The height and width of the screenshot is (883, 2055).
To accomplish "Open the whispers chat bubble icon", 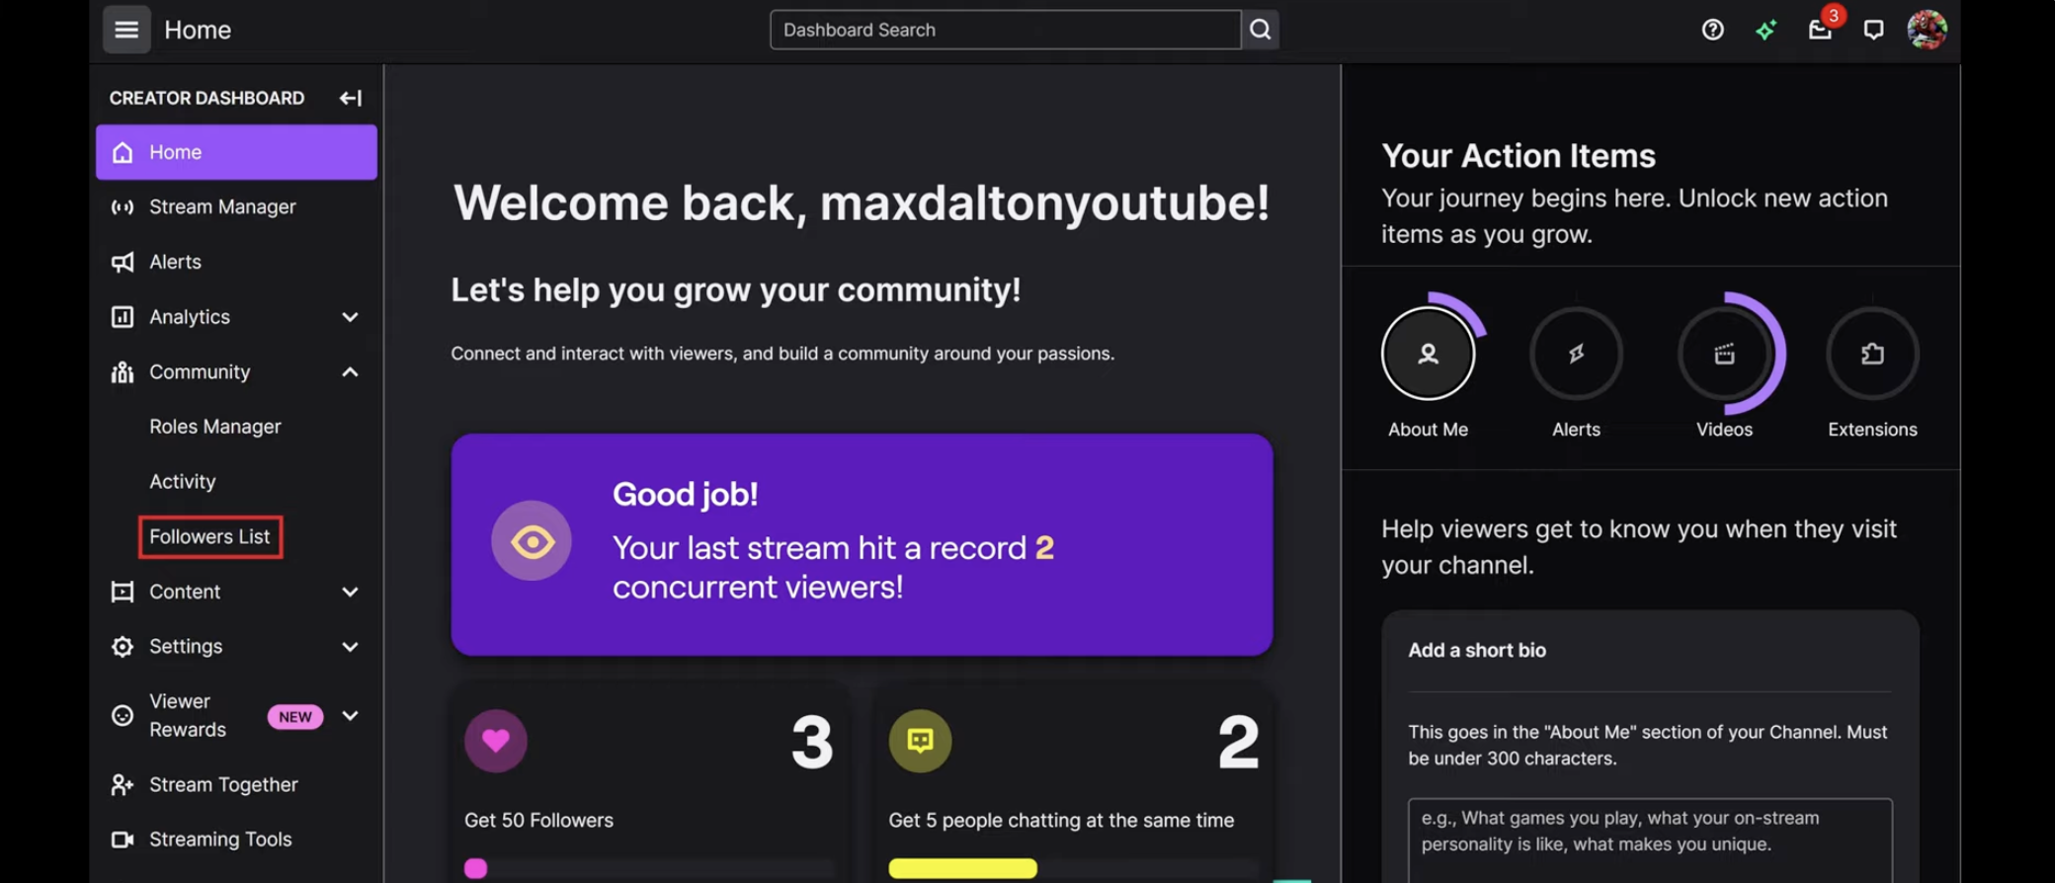I will click(x=1873, y=30).
